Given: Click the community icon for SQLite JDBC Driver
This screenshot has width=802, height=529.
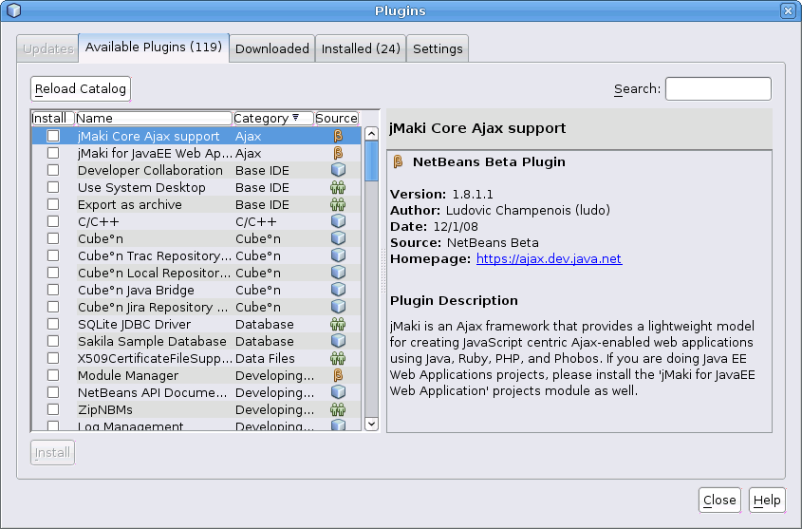Looking at the screenshot, I should coord(338,324).
